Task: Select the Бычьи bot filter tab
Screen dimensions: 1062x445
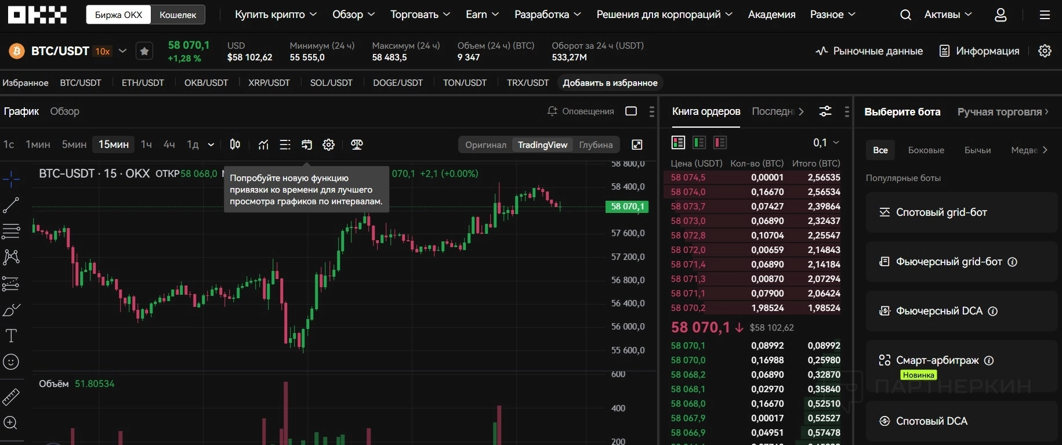Action: [977, 150]
